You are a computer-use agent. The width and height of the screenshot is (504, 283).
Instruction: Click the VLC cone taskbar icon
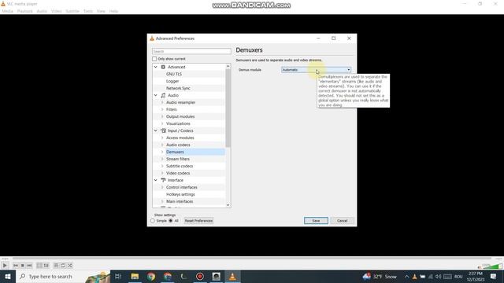point(232,276)
